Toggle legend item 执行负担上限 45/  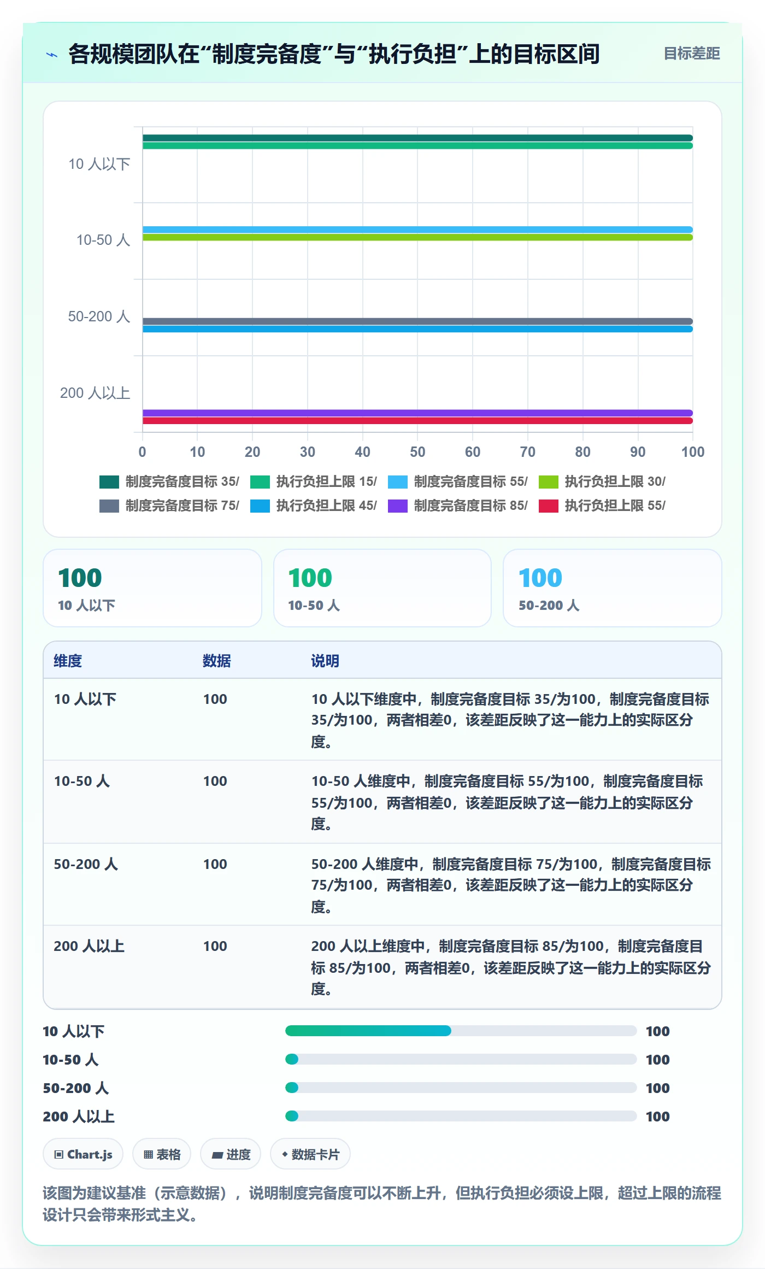point(314,506)
